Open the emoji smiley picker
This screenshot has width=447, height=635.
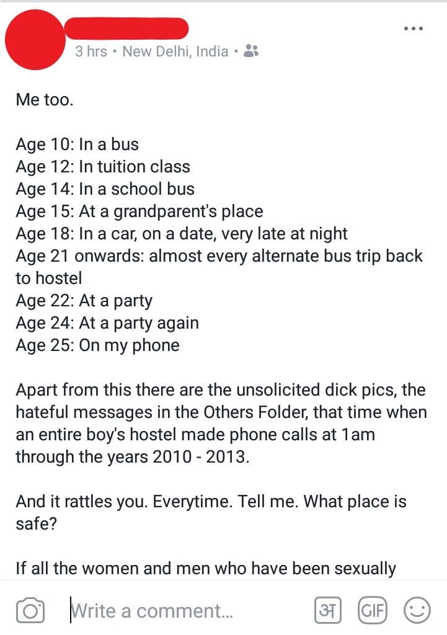coord(417,611)
